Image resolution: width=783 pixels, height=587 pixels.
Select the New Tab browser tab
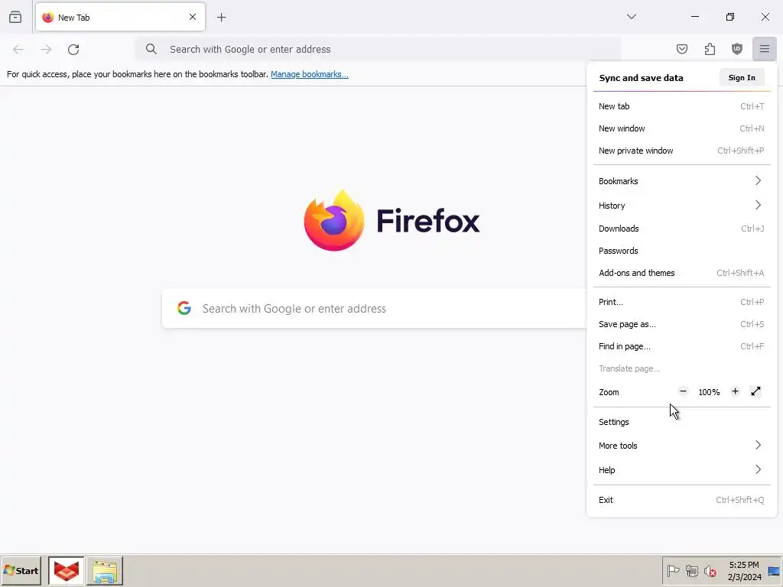pyautogui.click(x=120, y=17)
